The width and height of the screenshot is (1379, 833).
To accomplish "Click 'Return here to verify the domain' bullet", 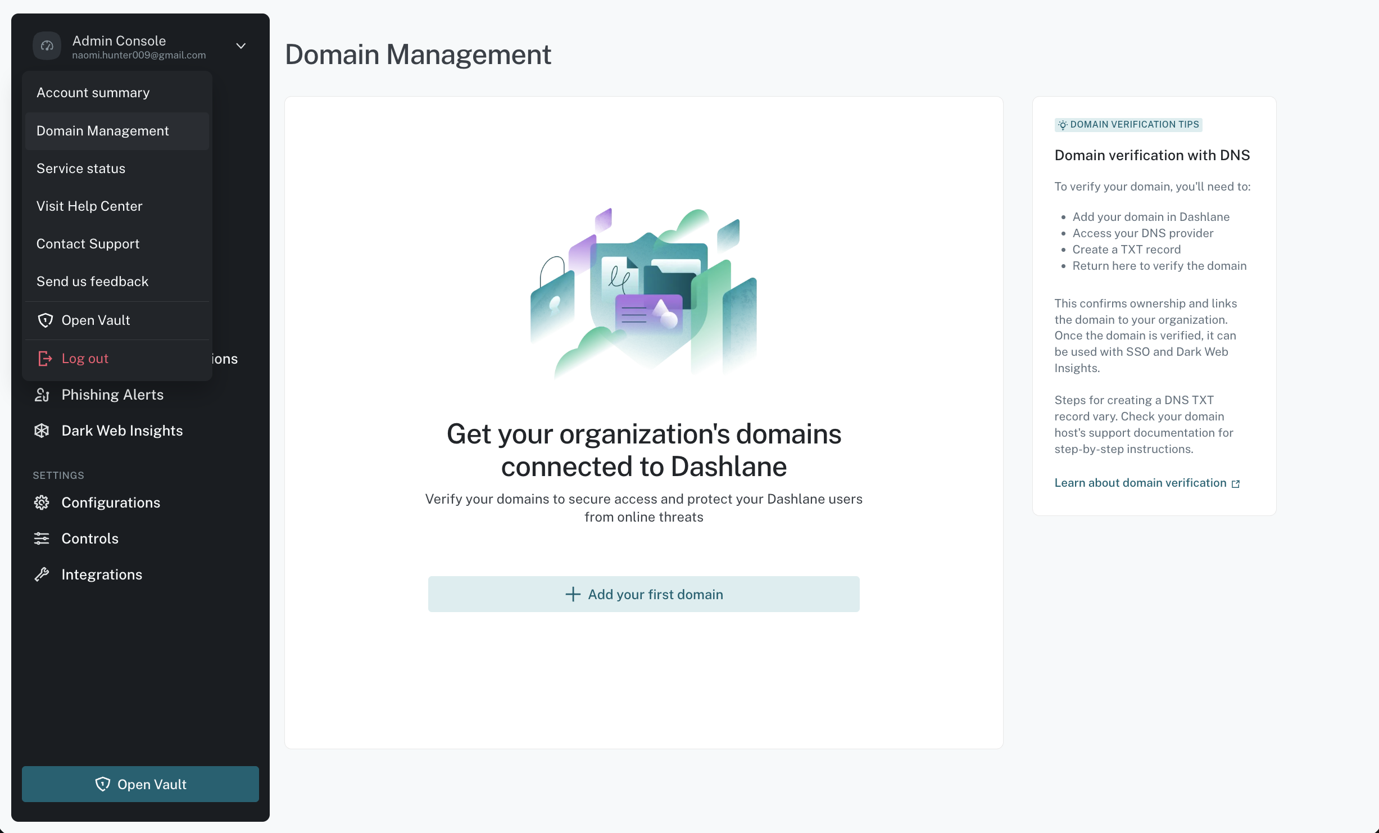I will (1159, 266).
